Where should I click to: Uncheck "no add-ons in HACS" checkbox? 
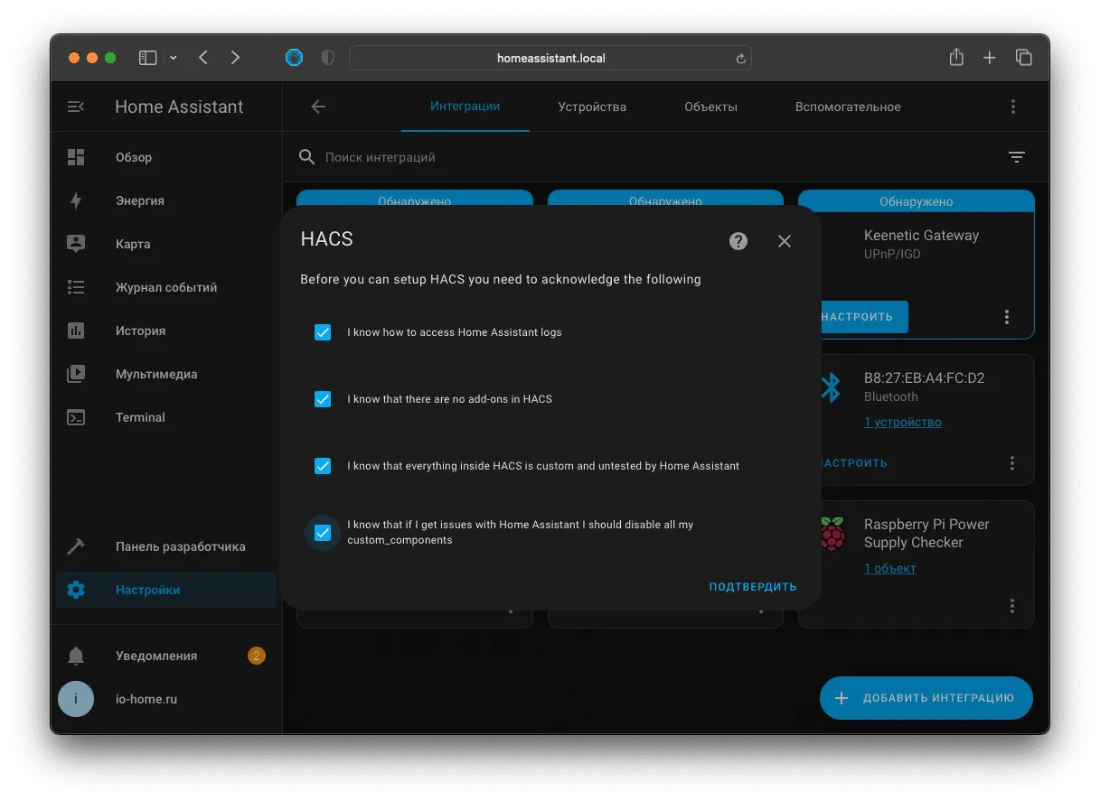pos(323,399)
